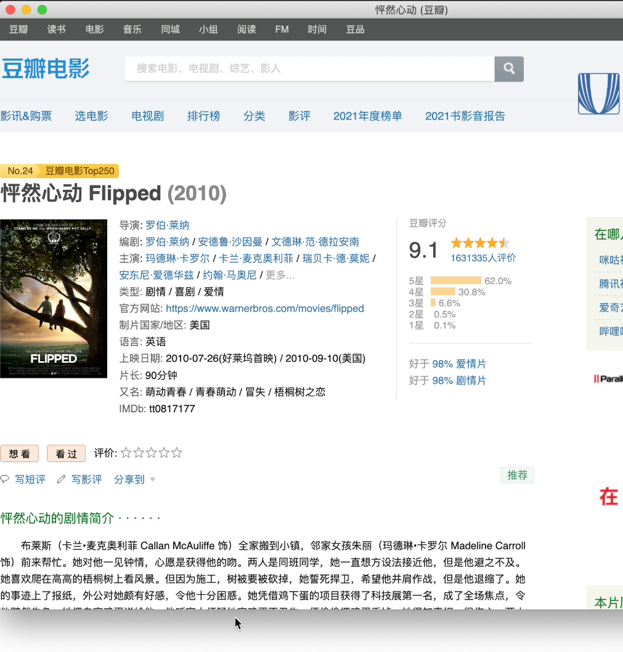Click the 看过 button

66,454
